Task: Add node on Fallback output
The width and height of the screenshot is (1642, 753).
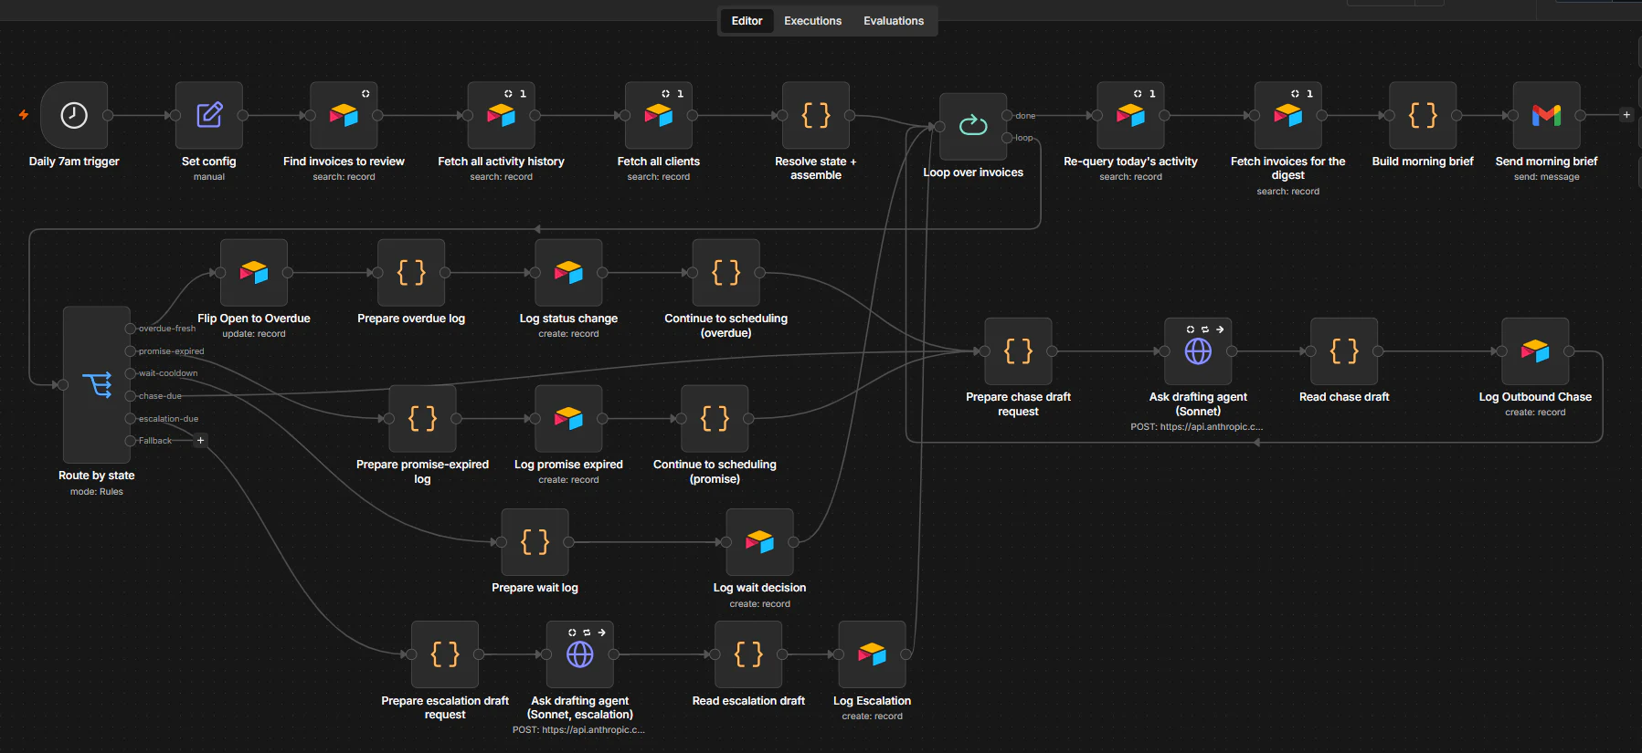Action: pyautogui.click(x=201, y=441)
